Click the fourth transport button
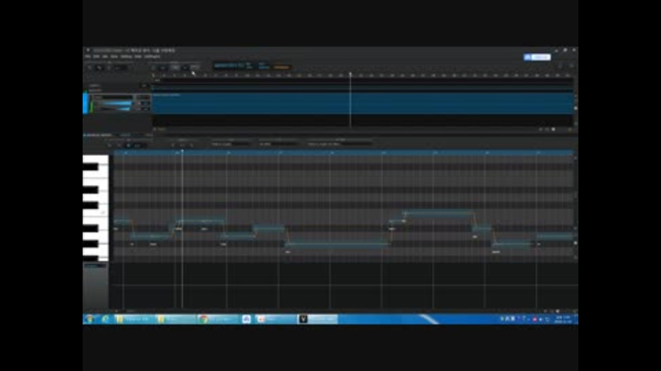 coord(185,67)
